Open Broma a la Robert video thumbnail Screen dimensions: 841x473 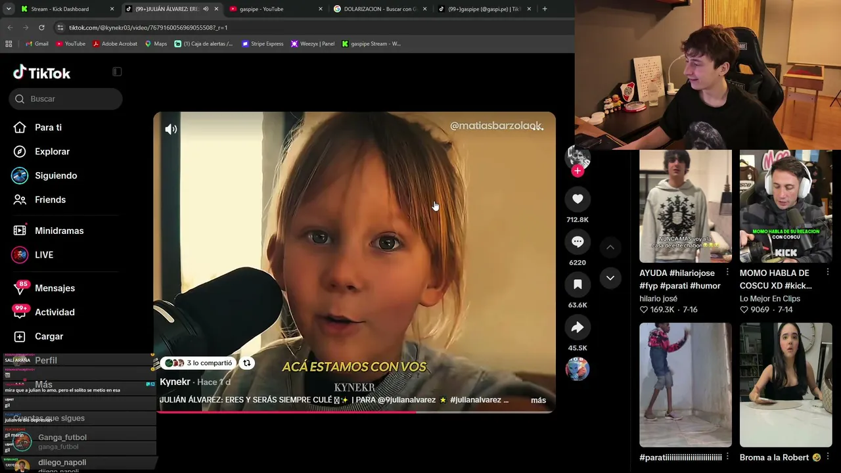(x=786, y=384)
